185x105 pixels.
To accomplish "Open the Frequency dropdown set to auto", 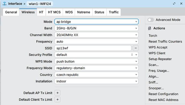I will pos(97,41).
